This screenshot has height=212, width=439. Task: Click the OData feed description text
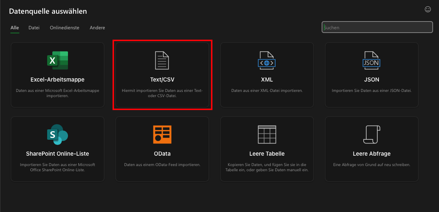[162, 165]
